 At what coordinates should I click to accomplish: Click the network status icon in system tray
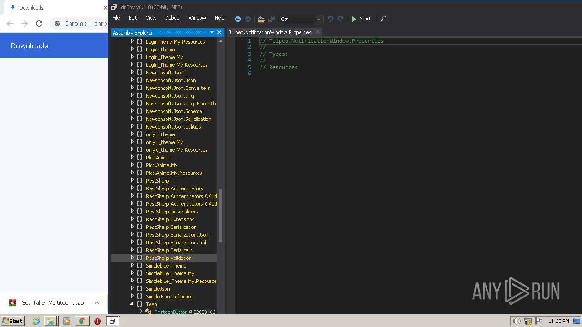point(528,321)
